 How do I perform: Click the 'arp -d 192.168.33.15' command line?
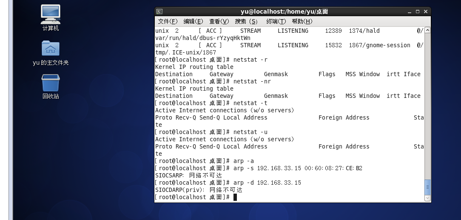[x=228, y=183]
